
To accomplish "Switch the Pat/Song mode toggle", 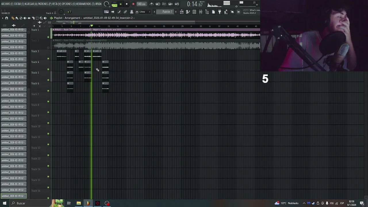I will pos(114,4).
